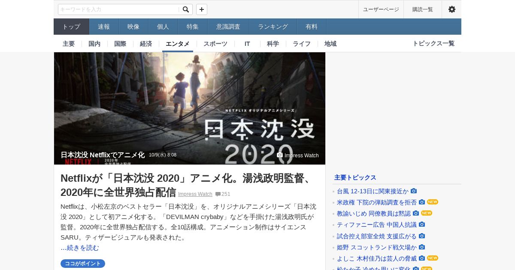Click NEW badge beside よしこ 木村佳乃は芸人の脅威
The height and width of the screenshot is (270, 515).
[433, 258]
